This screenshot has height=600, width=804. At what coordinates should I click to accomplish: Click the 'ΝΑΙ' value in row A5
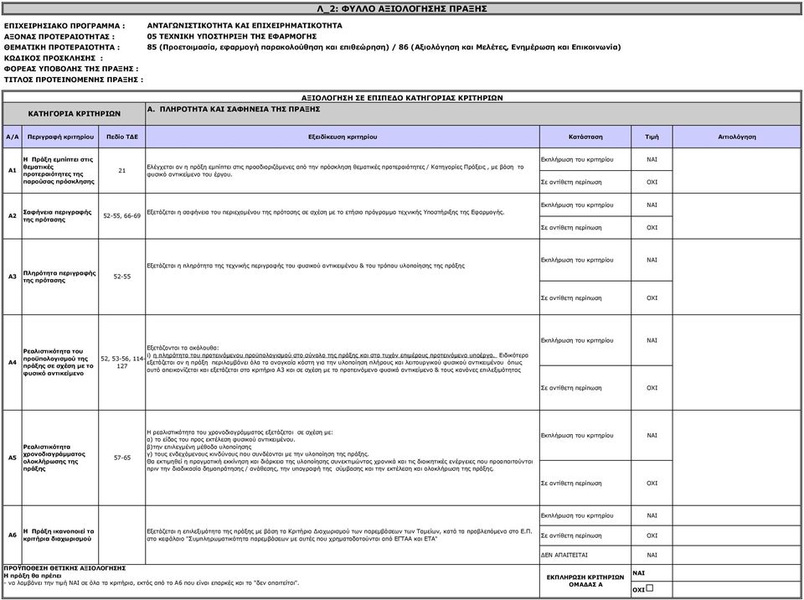[x=652, y=436]
